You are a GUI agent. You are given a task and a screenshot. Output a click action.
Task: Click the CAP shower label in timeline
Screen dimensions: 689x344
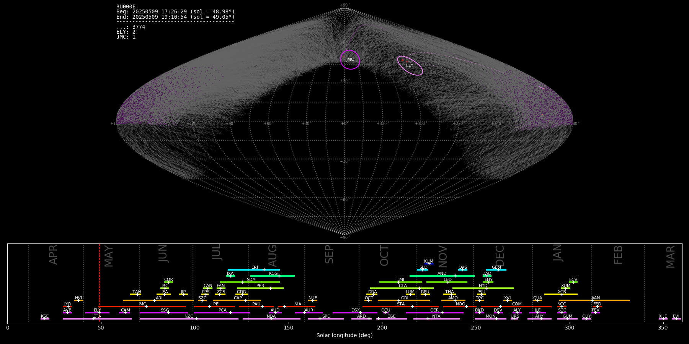point(238,298)
